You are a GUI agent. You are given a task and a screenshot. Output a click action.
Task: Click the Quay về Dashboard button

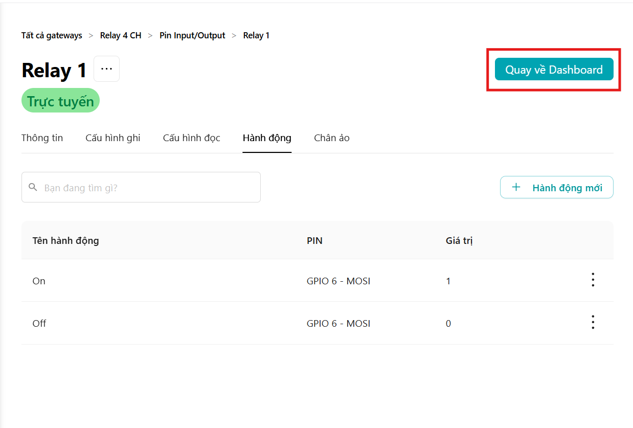(554, 70)
